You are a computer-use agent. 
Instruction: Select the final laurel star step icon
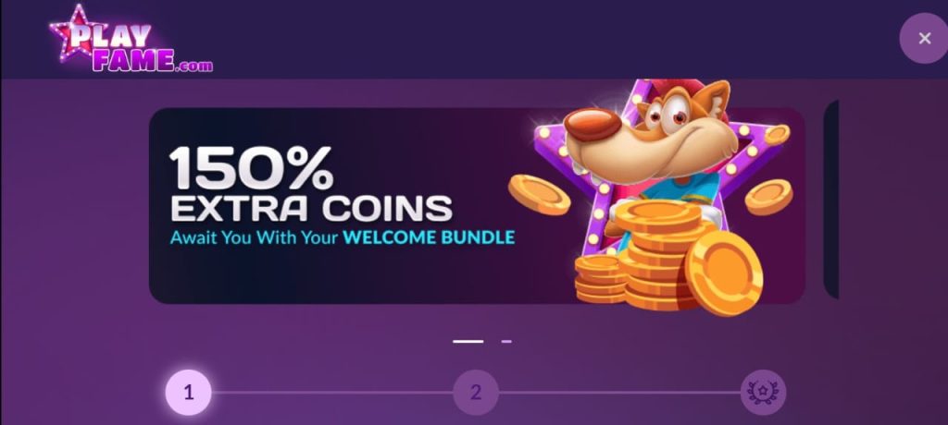(x=763, y=393)
